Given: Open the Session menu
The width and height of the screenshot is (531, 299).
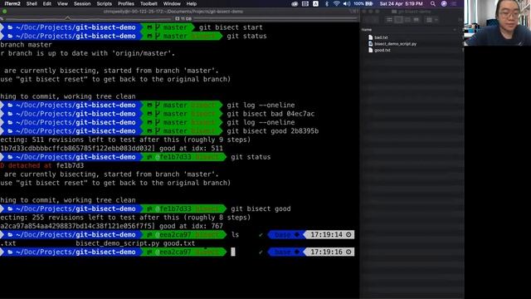Looking at the screenshot, I should [82, 3].
